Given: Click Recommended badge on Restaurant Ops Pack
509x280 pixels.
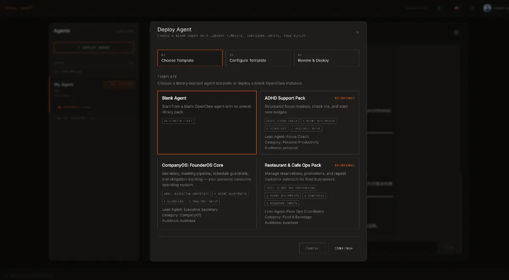Looking at the screenshot, I should [x=344, y=165].
